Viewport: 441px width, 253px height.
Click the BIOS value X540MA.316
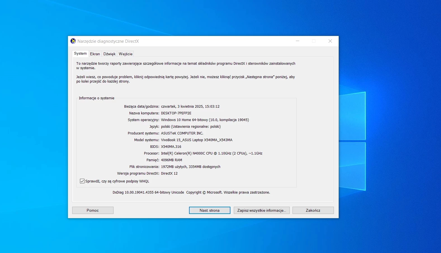pyautogui.click(x=171, y=147)
